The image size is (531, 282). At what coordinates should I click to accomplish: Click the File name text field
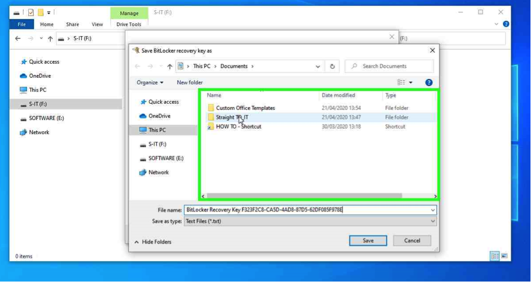pos(308,210)
